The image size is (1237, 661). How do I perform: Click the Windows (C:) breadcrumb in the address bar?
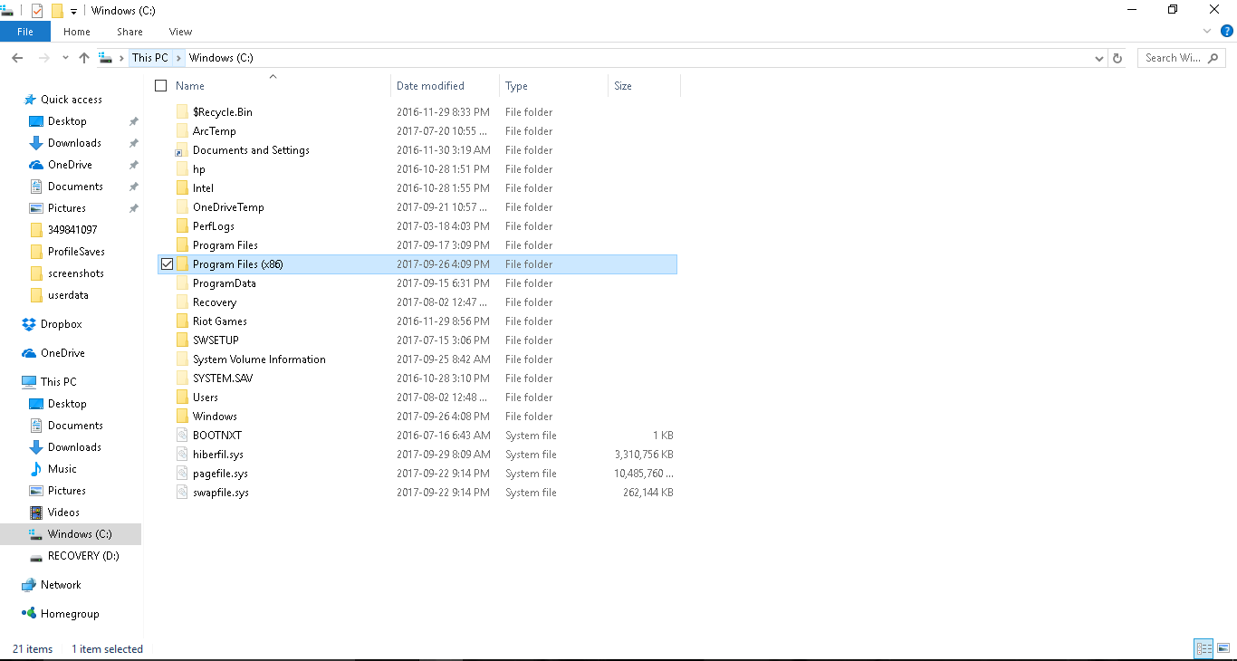pos(221,58)
